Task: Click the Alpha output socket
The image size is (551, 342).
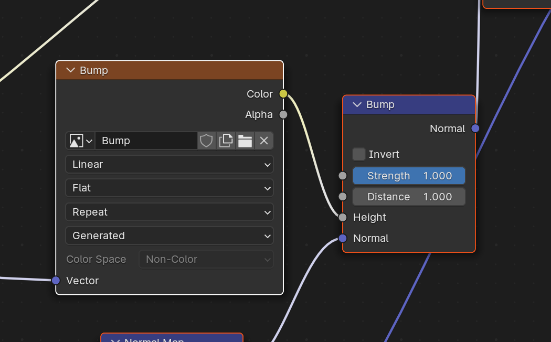Action: 283,114
